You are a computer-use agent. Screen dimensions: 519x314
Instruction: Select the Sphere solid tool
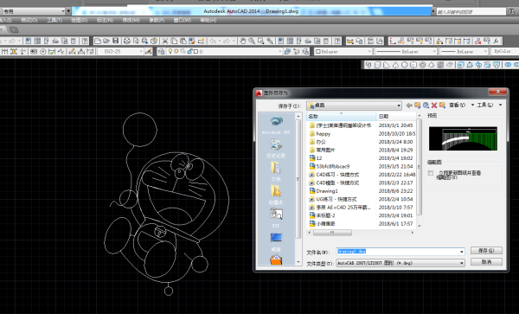coord(405,65)
